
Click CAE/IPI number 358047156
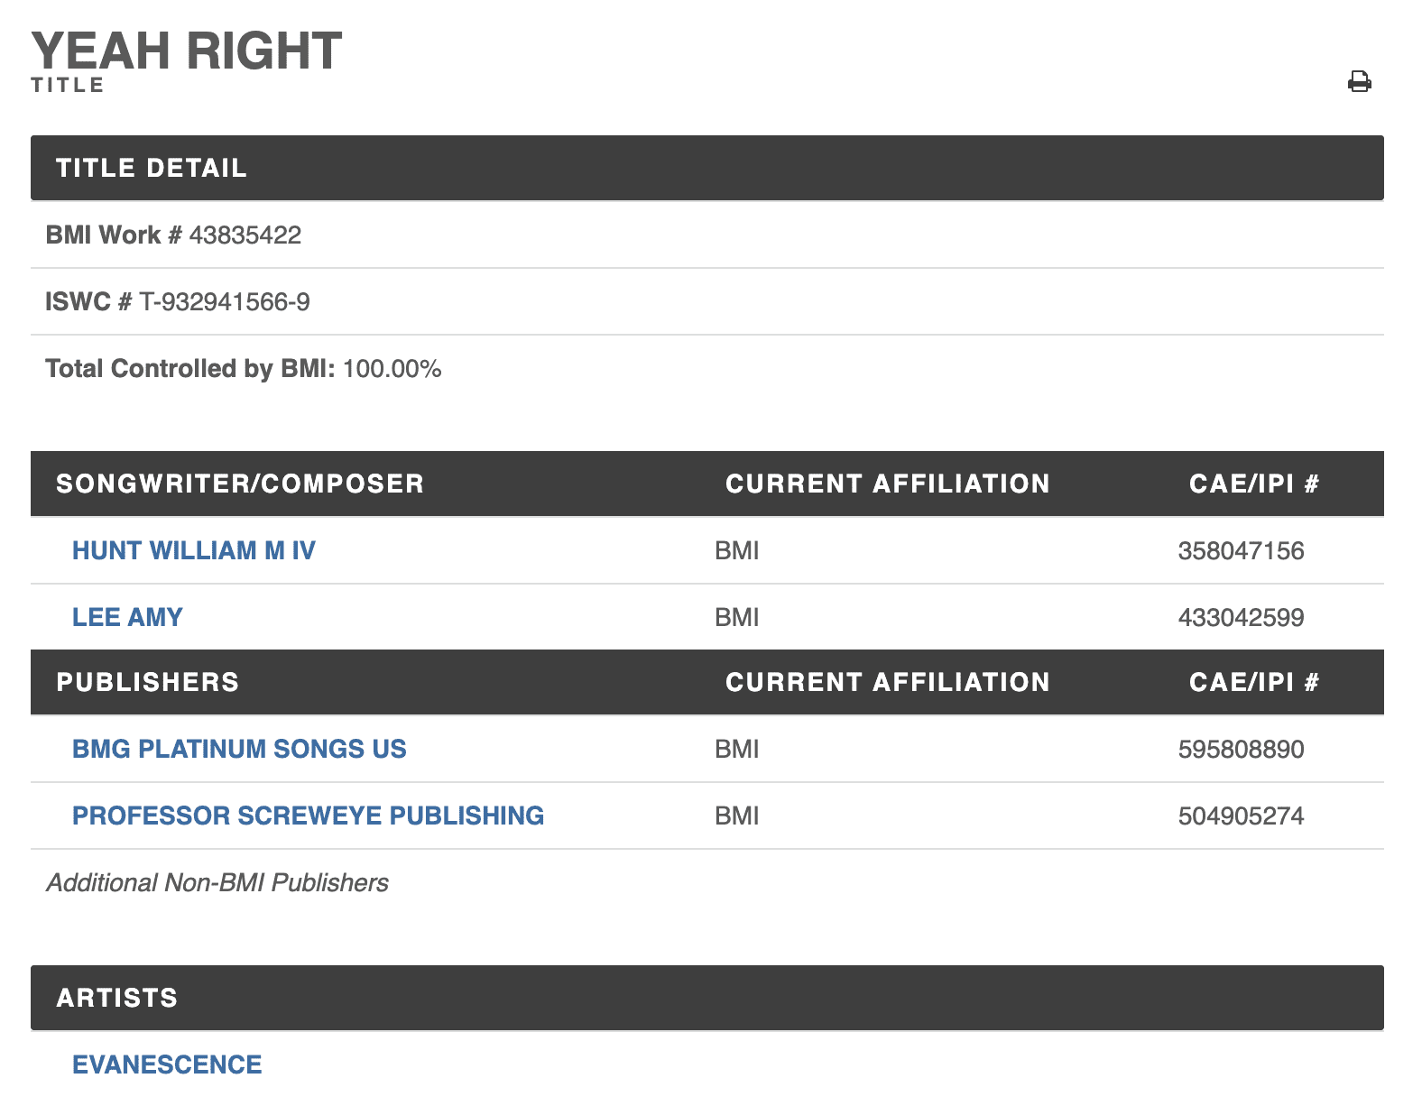1241,550
